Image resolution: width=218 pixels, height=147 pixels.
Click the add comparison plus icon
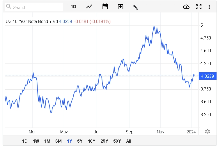point(120,7)
